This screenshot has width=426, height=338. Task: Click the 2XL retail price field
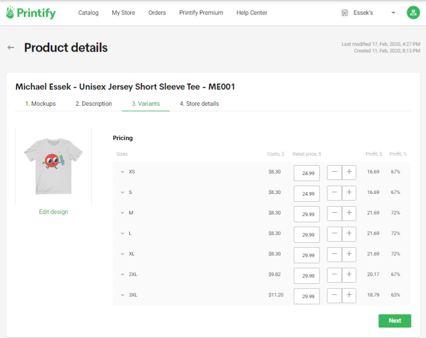[306, 275]
